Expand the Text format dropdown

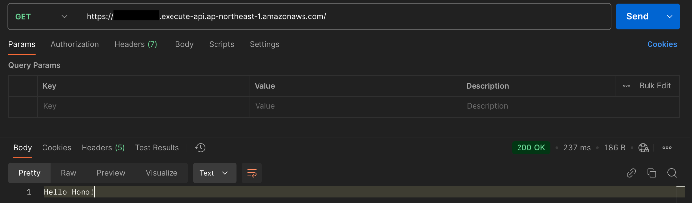pos(215,173)
